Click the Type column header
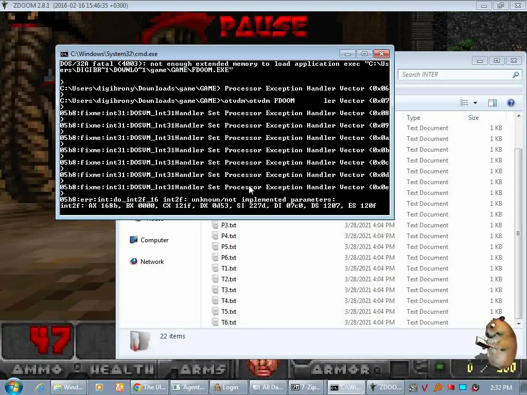Screen dimensions: 527x395 [413, 118]
